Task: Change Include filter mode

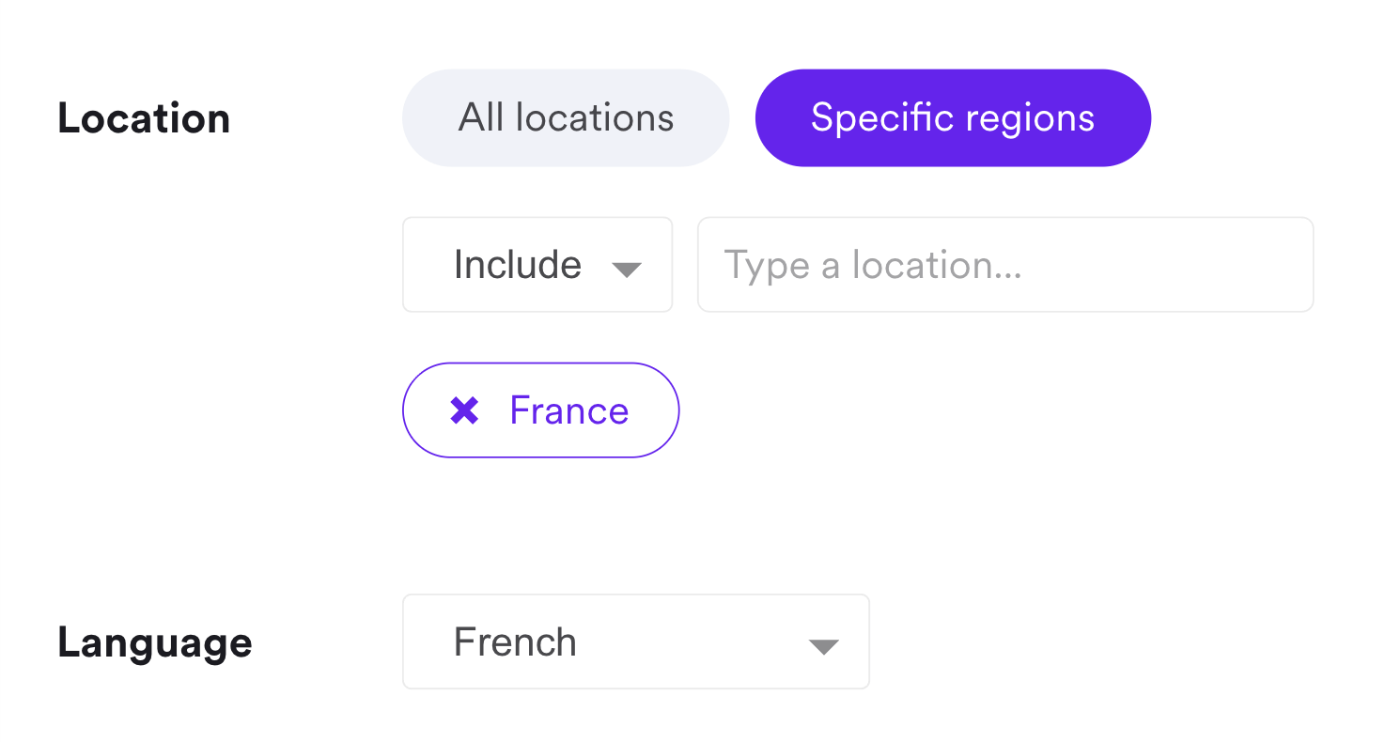Action: pos(537,265)
